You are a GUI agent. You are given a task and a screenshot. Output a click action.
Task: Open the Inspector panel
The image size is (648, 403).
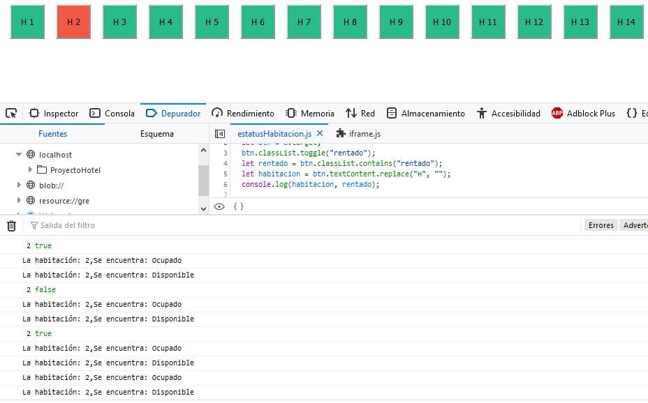(x=54, y=113)
